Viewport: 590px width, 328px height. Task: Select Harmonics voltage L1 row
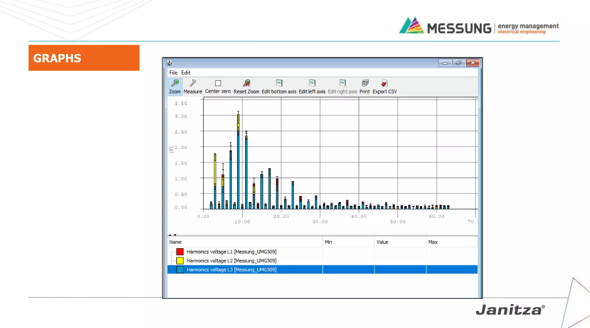coord(231,252)
